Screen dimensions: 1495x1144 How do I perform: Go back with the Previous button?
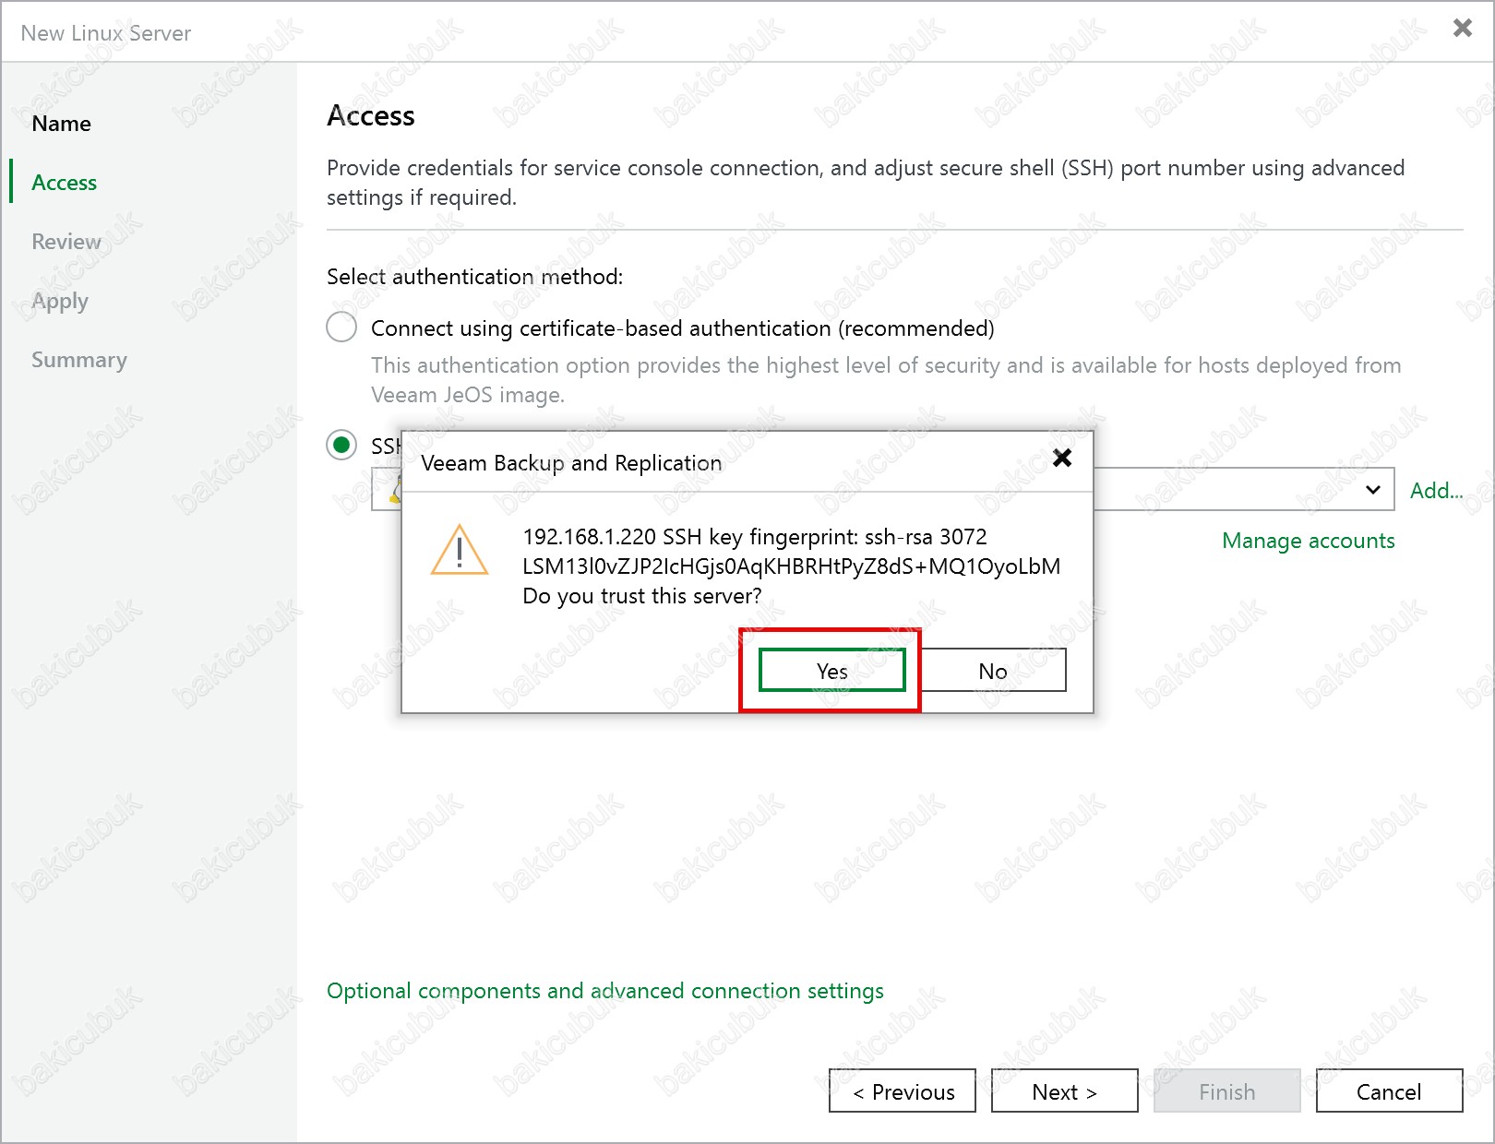[903, 1091]
